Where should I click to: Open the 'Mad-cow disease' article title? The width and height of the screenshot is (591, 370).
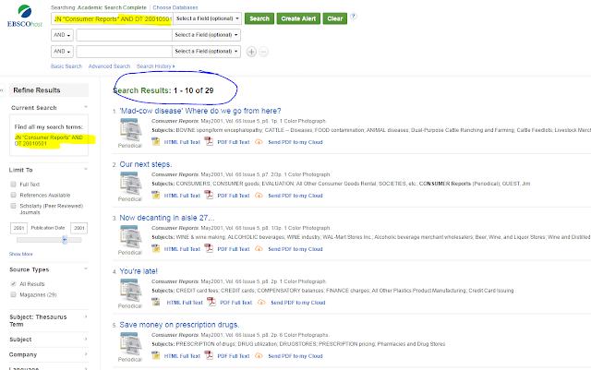pos(200,111)
